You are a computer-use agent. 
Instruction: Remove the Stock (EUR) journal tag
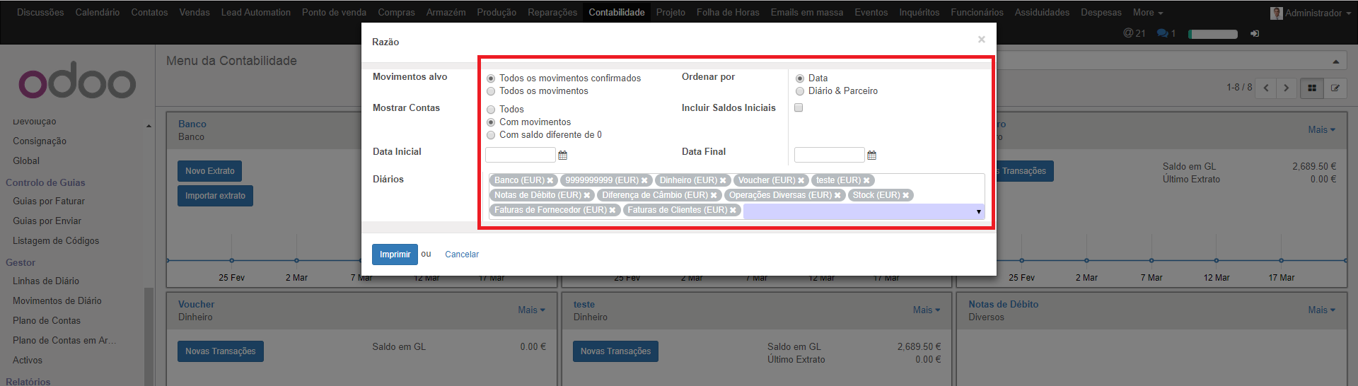(x=905, y=196)
